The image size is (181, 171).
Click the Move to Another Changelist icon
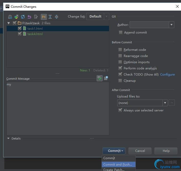click(16, 17)
